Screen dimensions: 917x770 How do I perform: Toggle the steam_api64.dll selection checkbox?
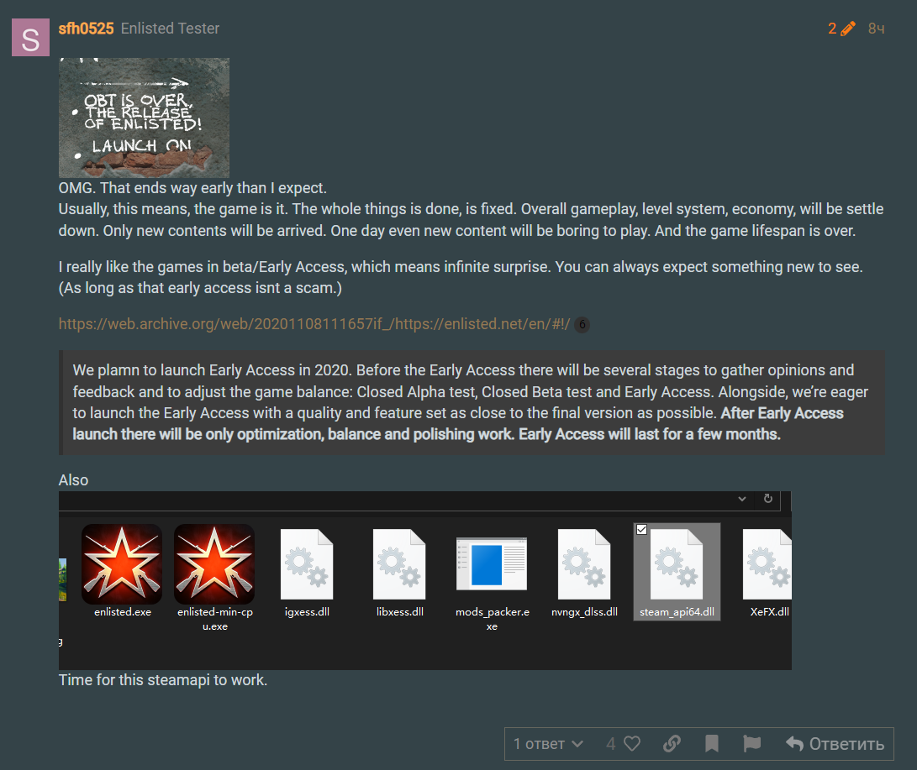[642, 529]
